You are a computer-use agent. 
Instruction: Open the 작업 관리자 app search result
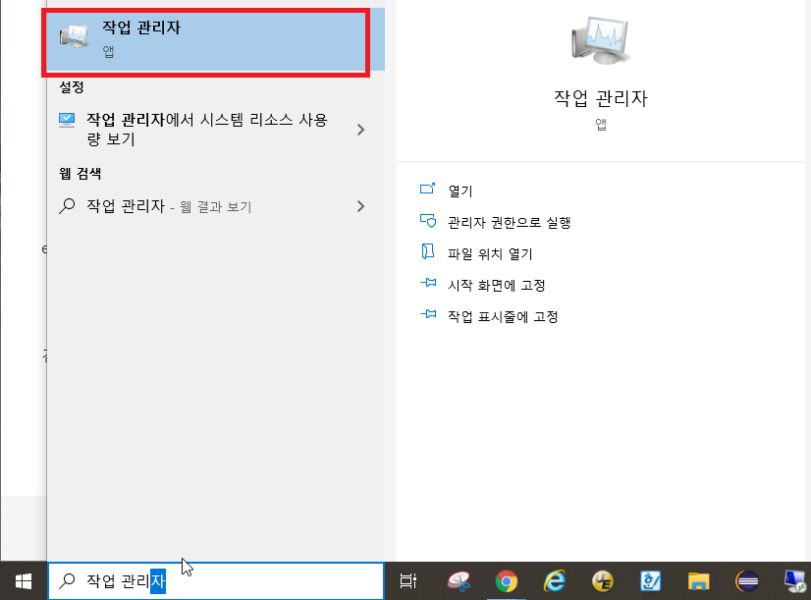click(x=215, y=39)
